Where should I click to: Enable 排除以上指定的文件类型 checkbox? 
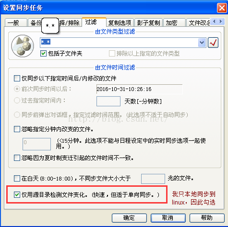(112, 54)
